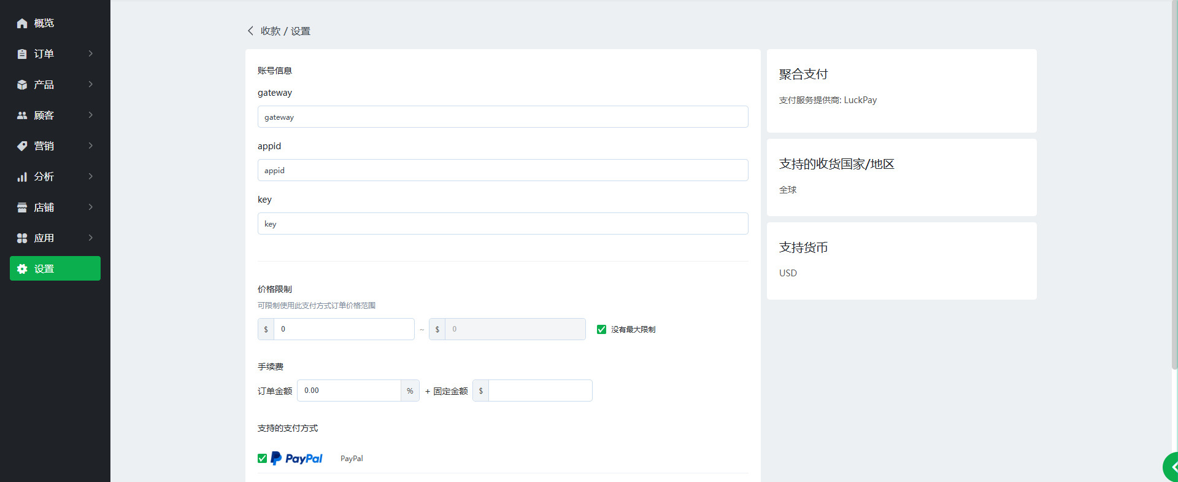Click the 固定金额 amount input
Viewport: 1178px width, 482px height.
[x=540, y=391]
